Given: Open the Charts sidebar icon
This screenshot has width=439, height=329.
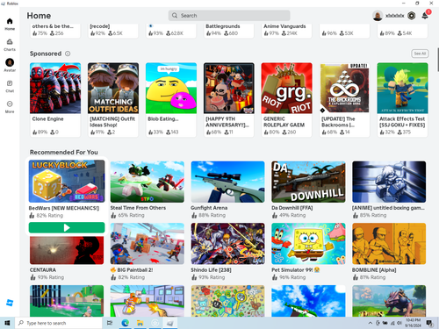Looking at the screenshot, I should [x=10, y=42].
